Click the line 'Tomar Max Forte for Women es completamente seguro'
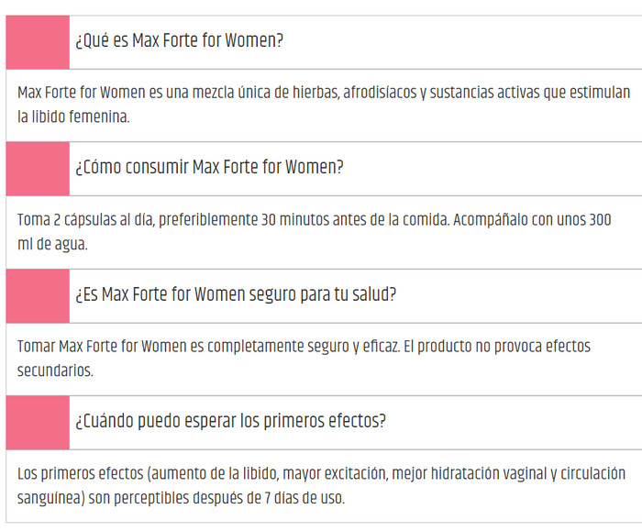 304,347
